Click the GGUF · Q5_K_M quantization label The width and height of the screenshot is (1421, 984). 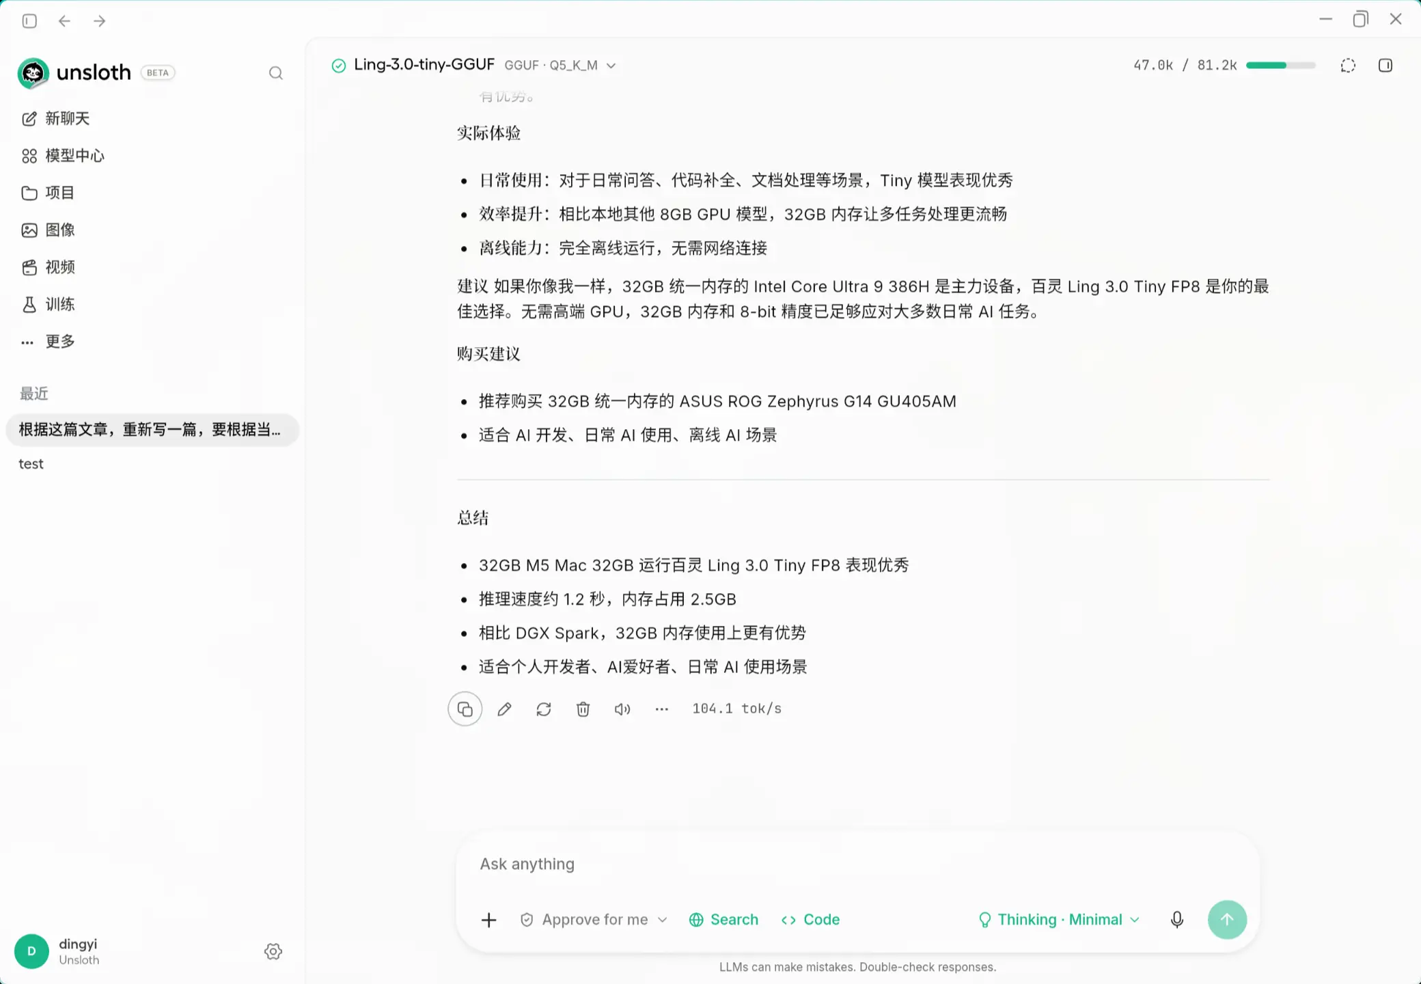point(551,66)
